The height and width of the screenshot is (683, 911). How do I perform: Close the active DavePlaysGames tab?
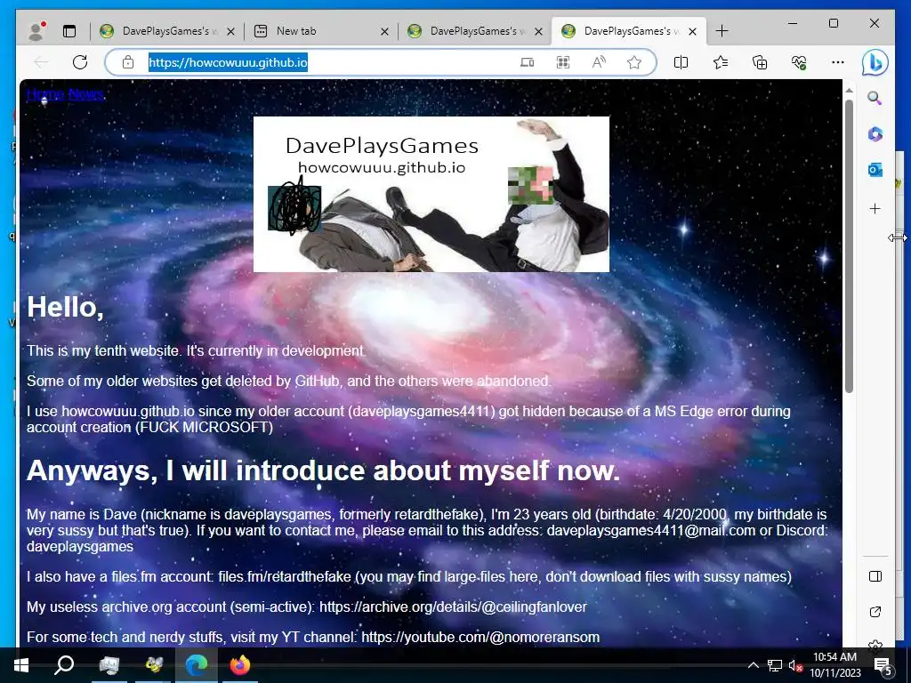692,31
